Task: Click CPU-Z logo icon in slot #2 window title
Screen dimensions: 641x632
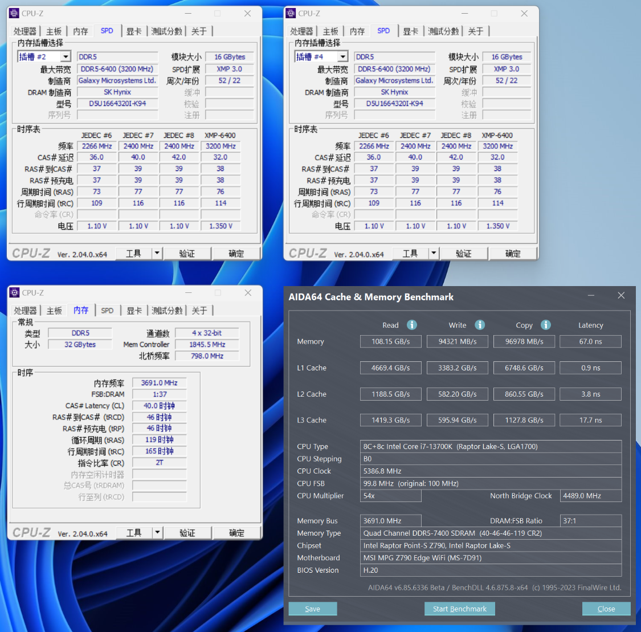Action: tap(14, 13)
